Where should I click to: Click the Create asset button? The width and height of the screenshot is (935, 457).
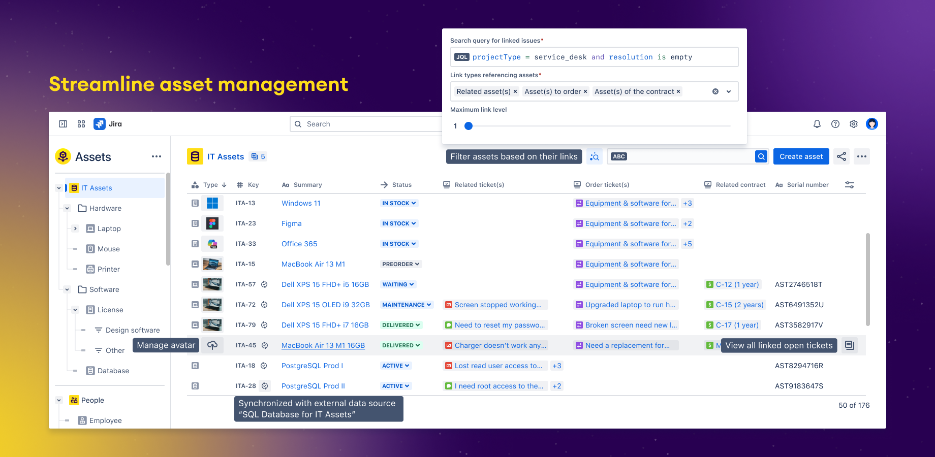point(801,156)
